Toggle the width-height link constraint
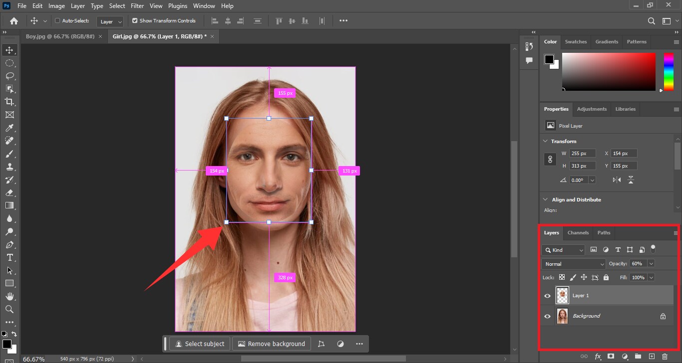Screen dimensions: 682x363 pos(550,160)
